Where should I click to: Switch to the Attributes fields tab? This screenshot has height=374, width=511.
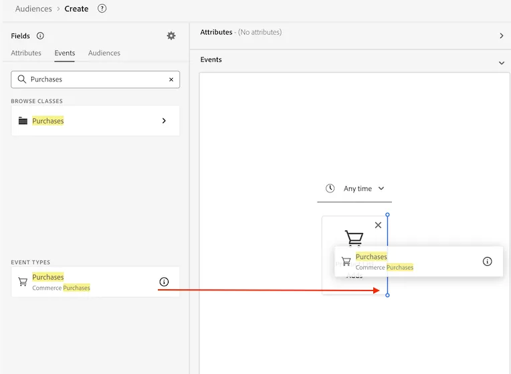click(26, 53)
